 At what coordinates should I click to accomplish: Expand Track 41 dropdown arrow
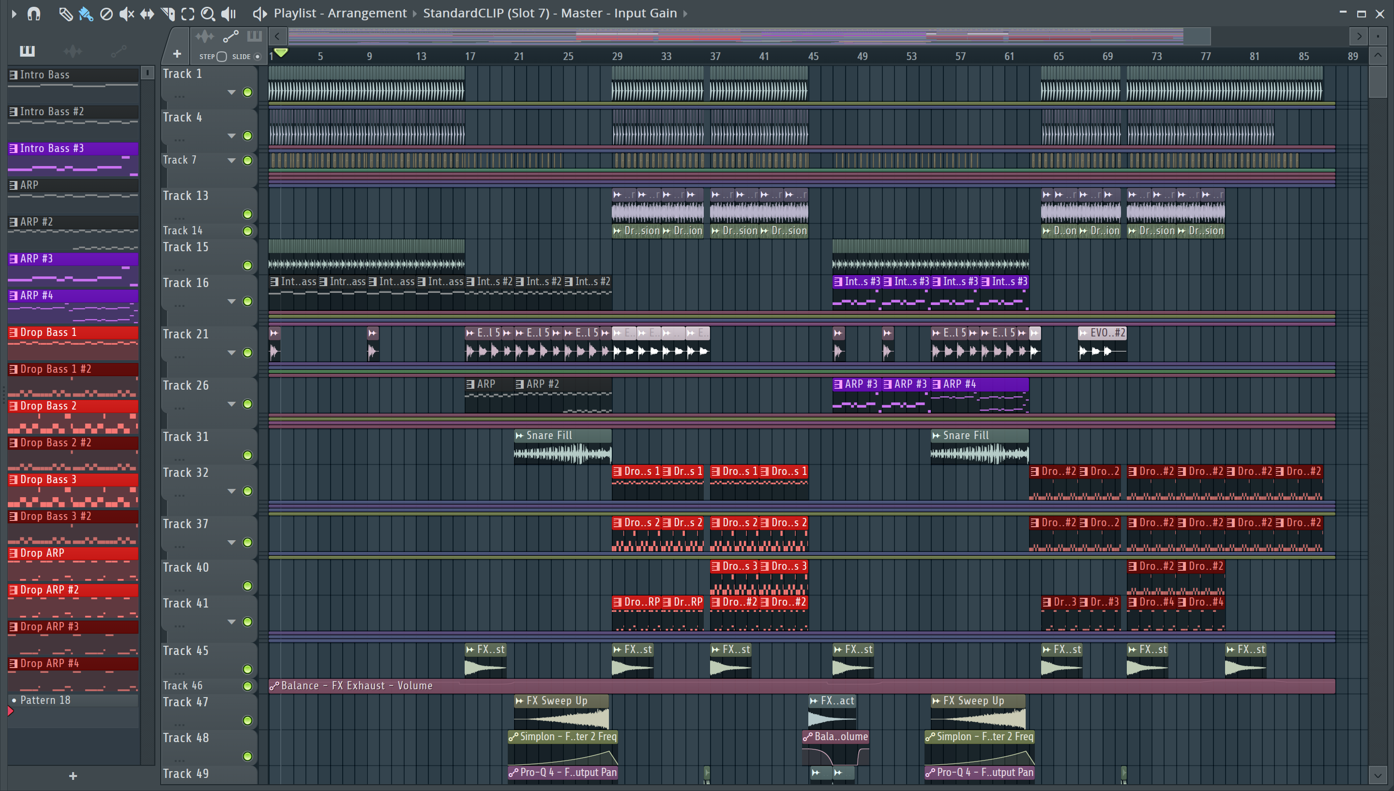point(231,622)
